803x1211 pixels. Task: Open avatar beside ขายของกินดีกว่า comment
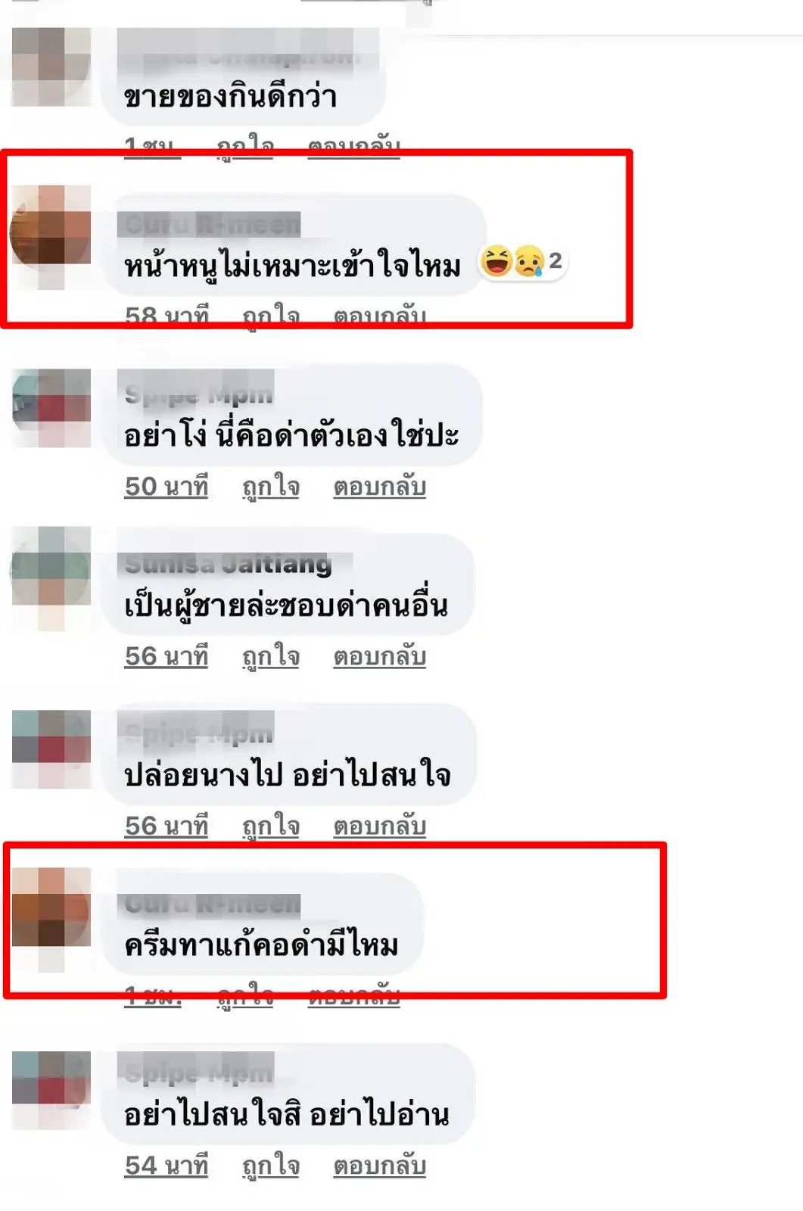[51, 67]
